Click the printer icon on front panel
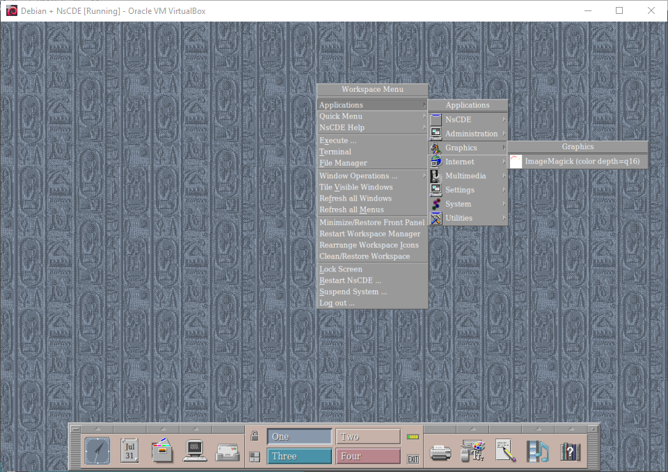 (x=440, y=452)
